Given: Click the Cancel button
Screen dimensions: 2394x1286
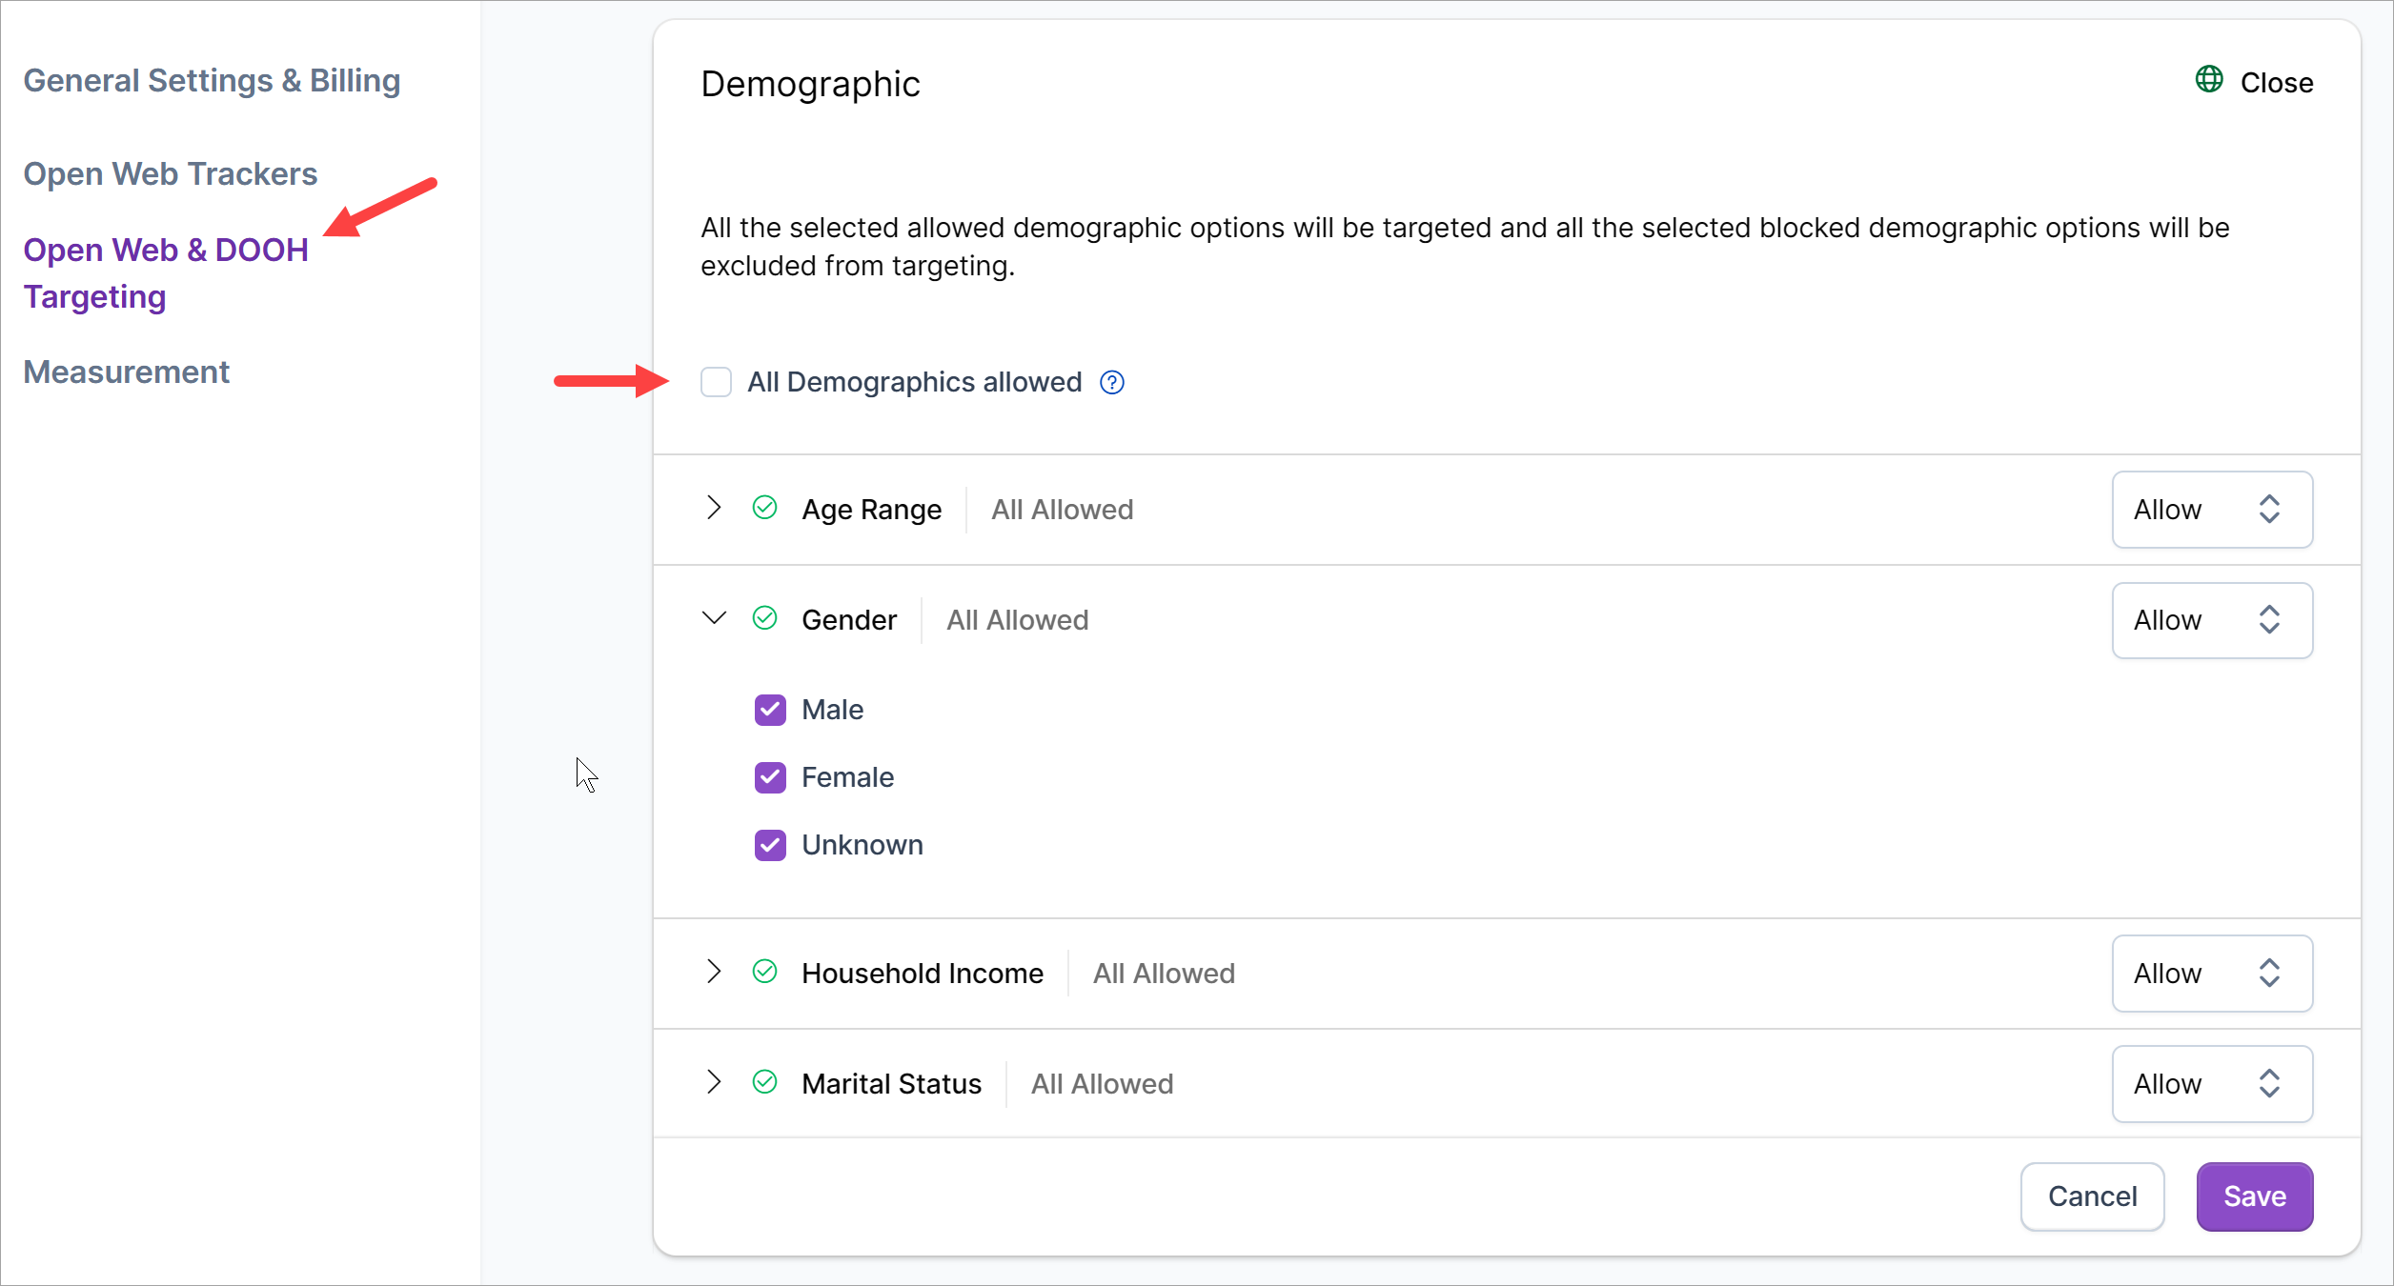Looking at the screenshot, I should [x=2092, y=1196].
